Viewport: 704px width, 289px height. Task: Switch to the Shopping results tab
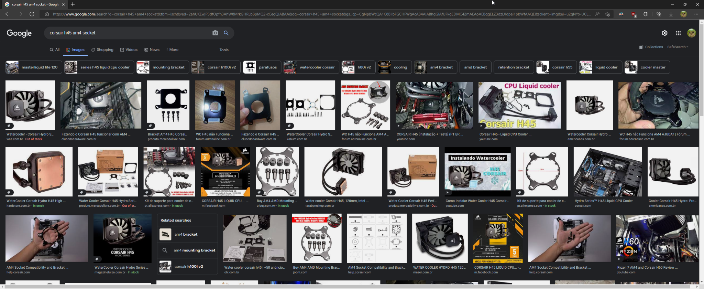coord(102,50)
